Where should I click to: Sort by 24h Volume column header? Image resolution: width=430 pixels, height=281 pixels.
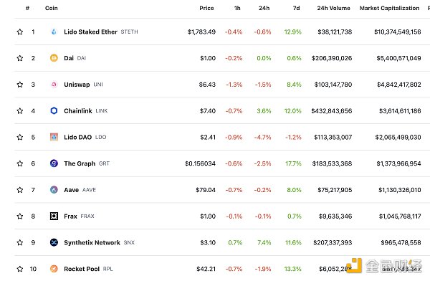[333, 8]
